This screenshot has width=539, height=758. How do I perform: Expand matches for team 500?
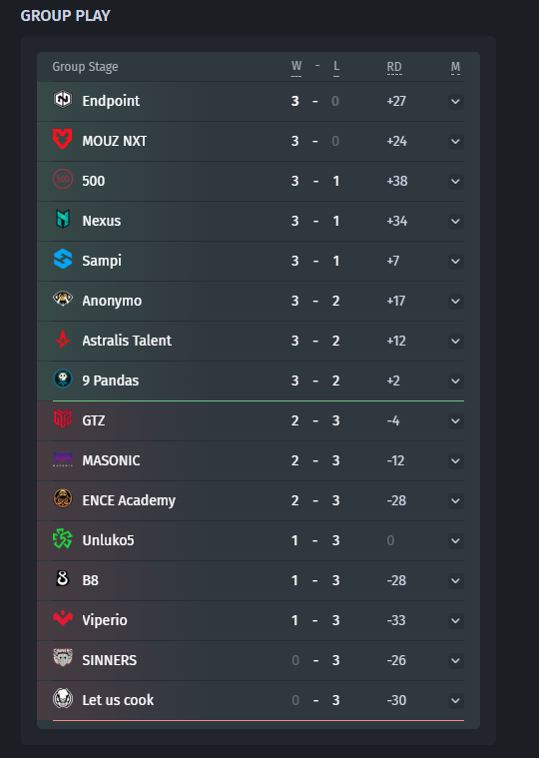pyautogui.click(x=455, y=182)
